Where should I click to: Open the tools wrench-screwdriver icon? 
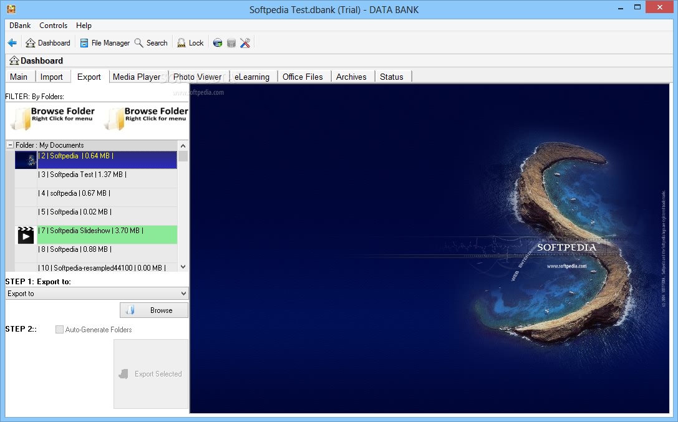(245, 43)
